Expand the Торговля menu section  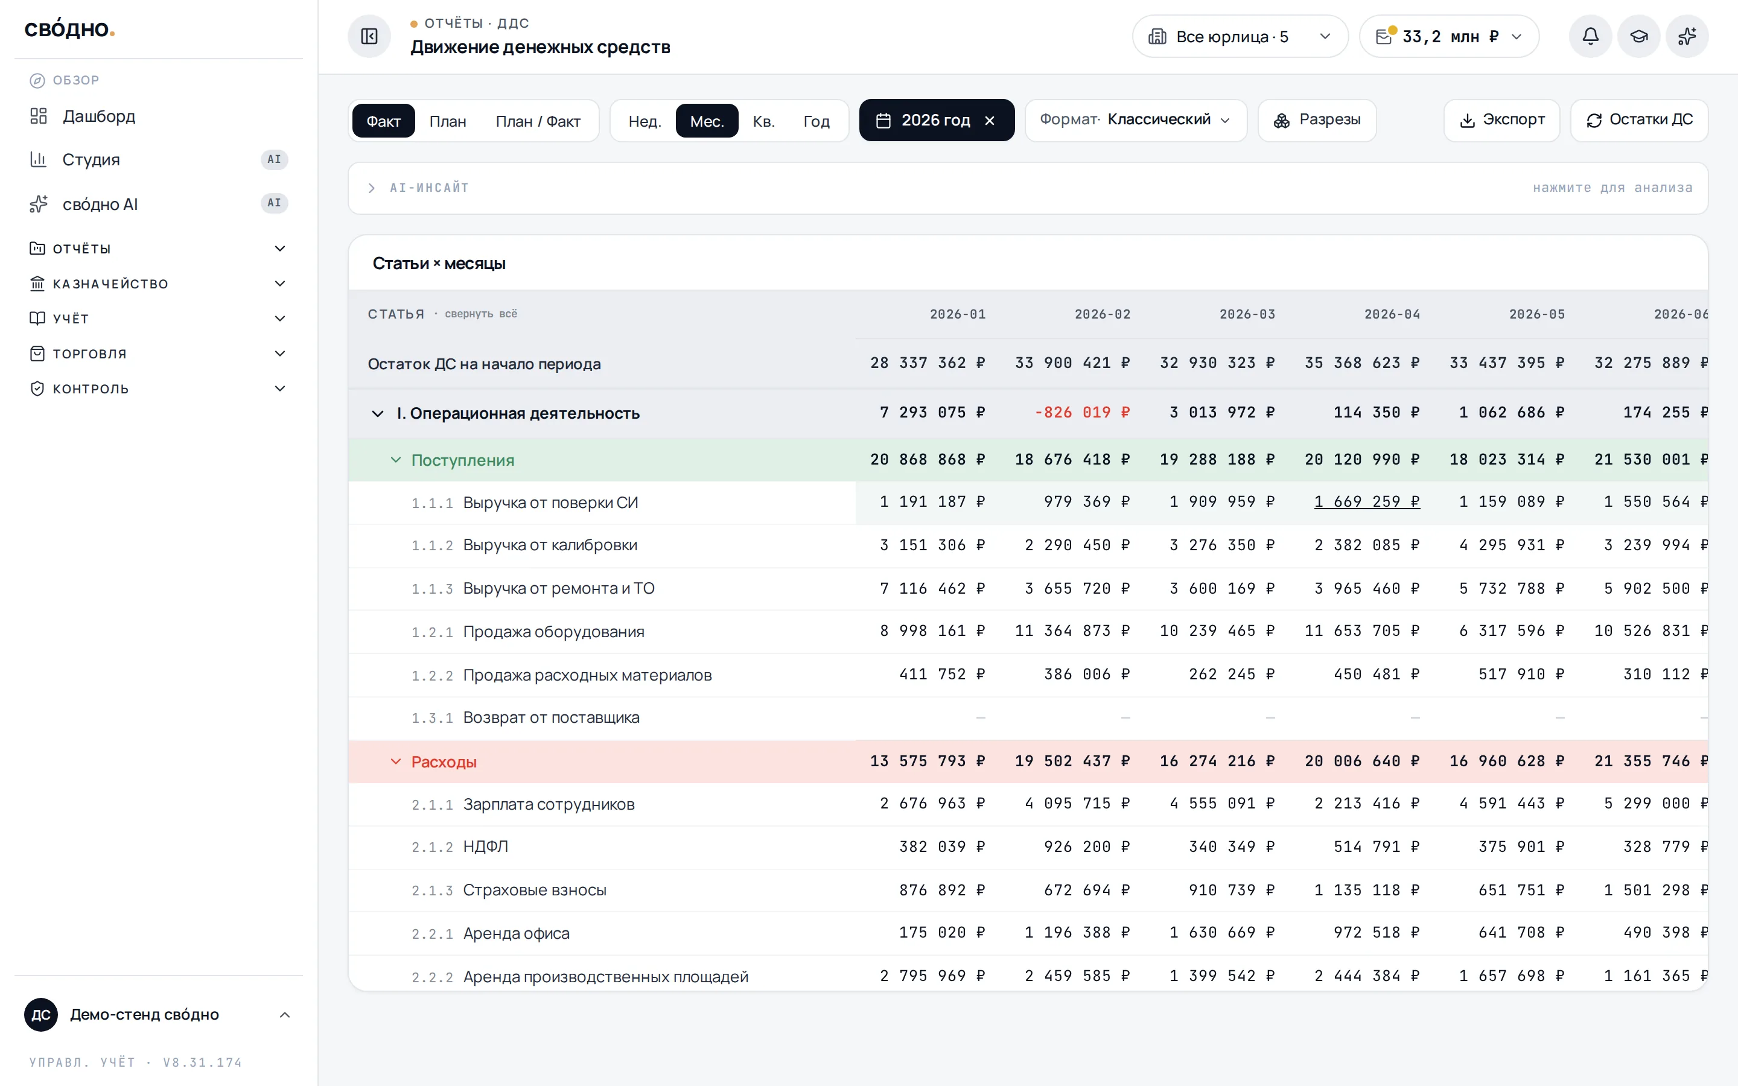pos(158,354)
